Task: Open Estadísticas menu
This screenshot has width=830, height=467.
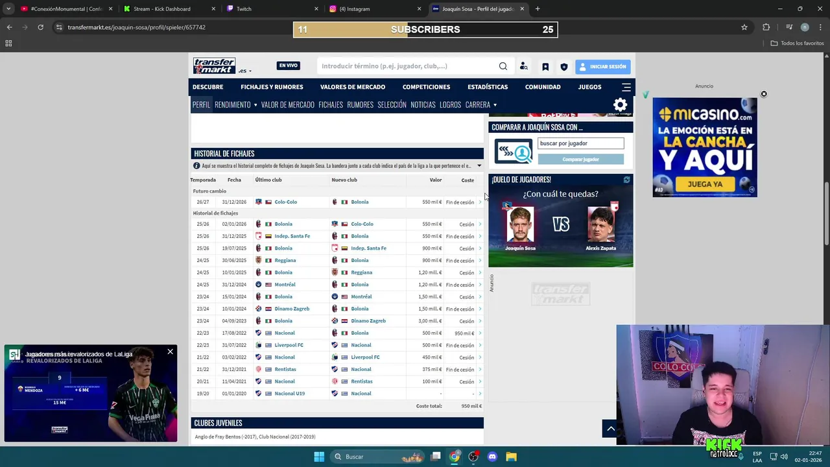Action: (488, 87)
